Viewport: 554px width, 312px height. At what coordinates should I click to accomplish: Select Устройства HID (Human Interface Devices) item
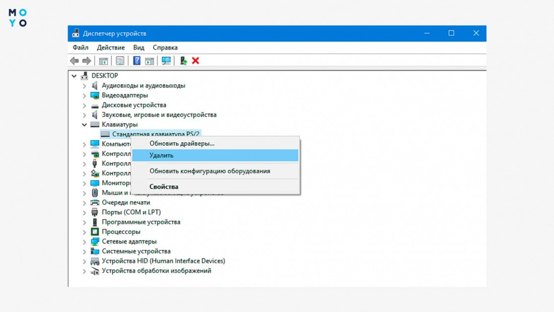coord(163,261)
